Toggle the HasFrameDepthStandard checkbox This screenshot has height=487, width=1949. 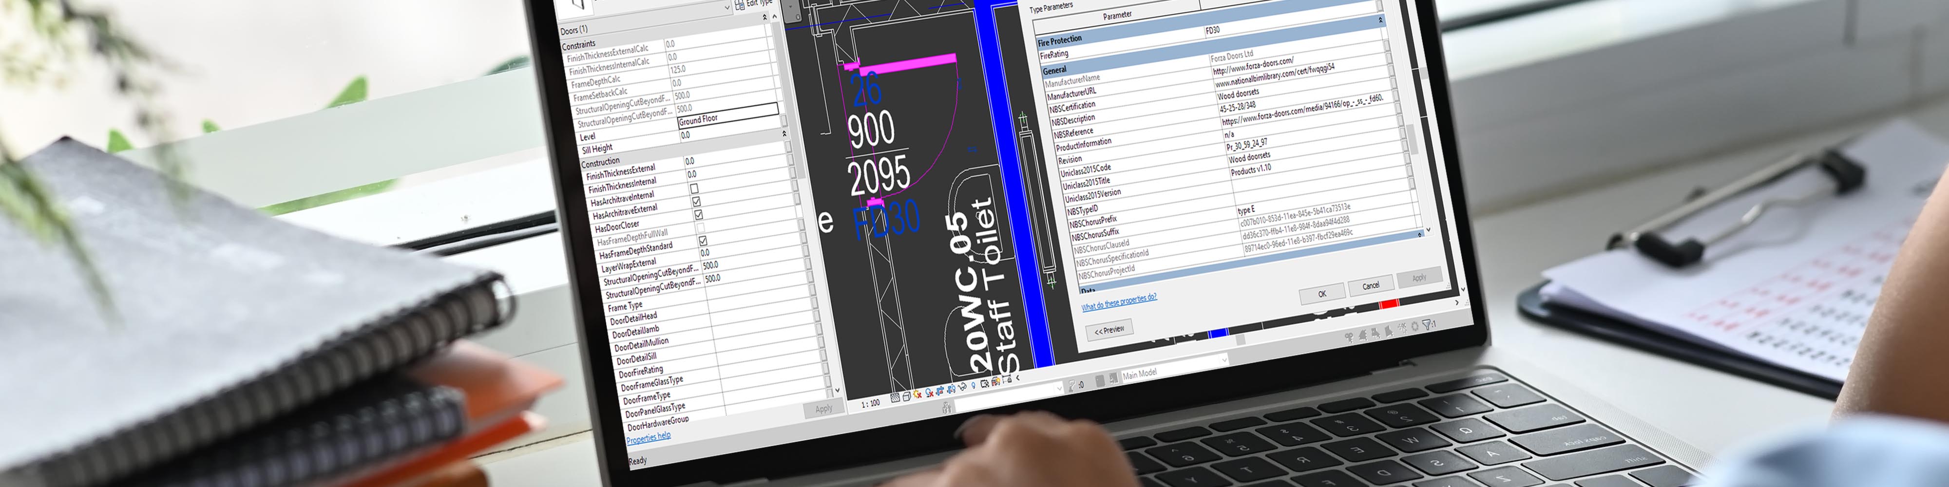click(703, 241)
